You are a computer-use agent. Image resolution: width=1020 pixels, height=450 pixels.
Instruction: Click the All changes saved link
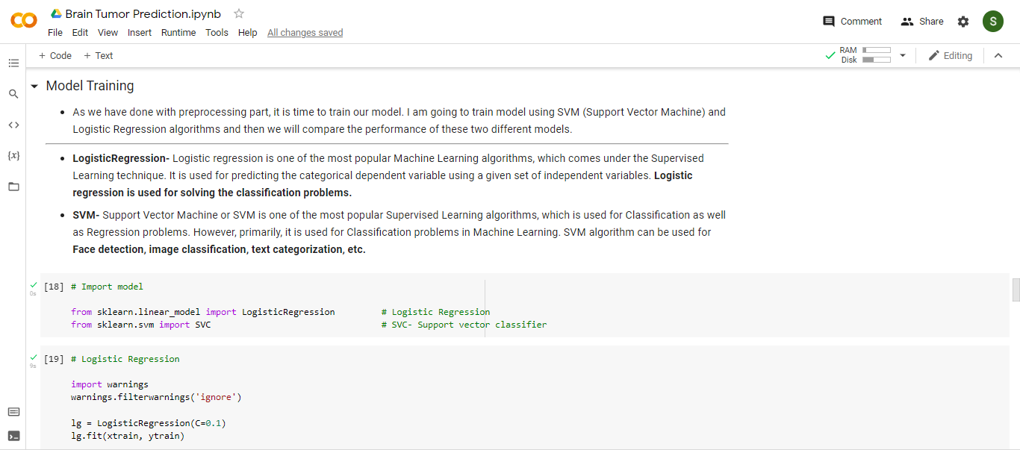point(305,33)
